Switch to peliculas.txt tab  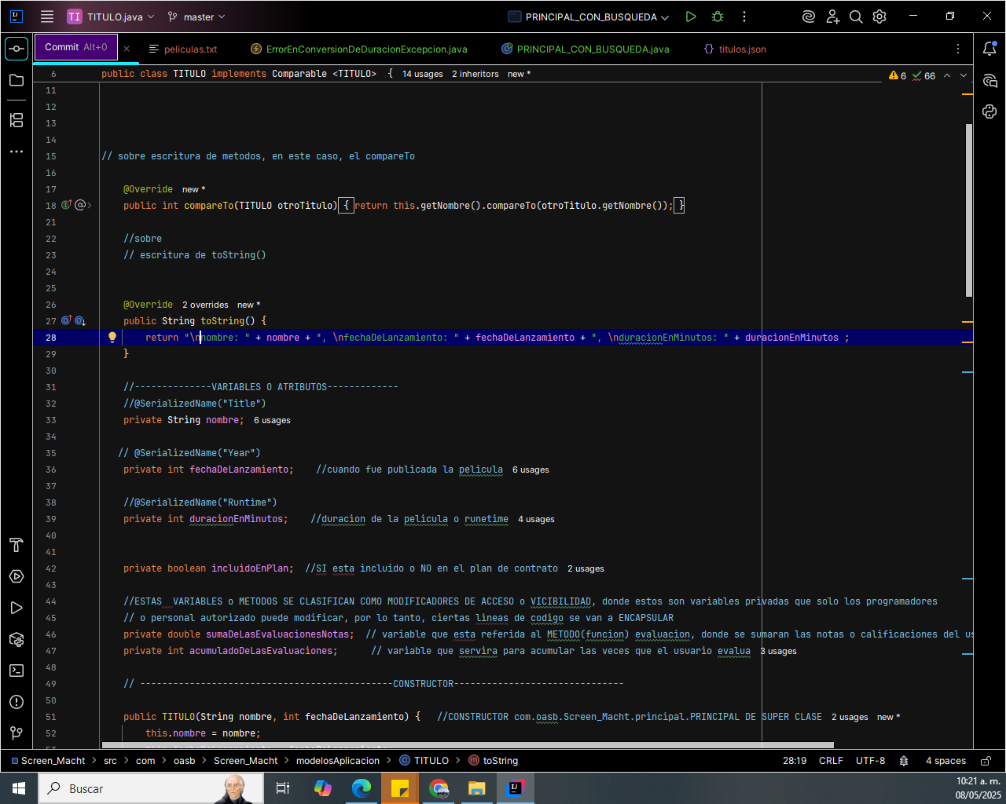183,49
